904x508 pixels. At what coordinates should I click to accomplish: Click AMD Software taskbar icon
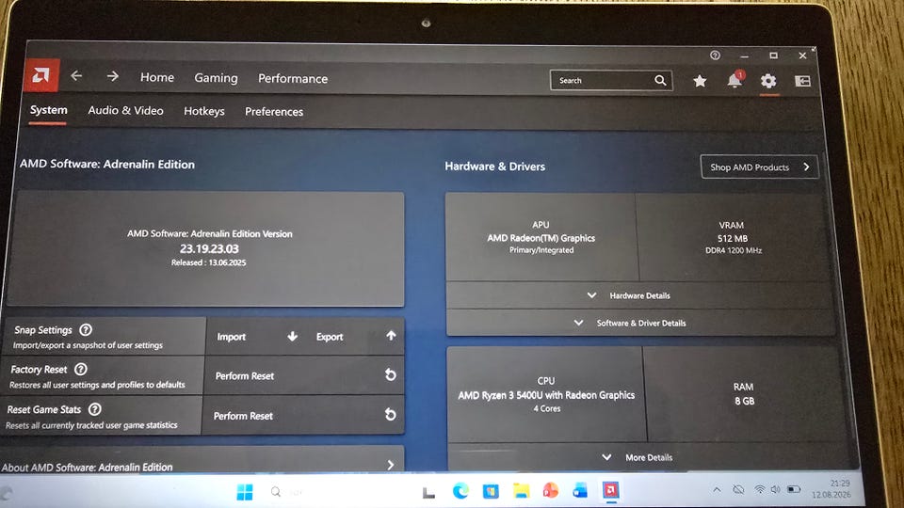610,490
